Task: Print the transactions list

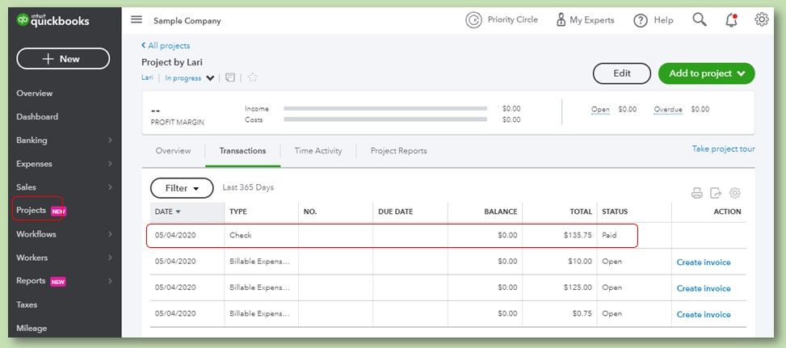Action: 697,193
